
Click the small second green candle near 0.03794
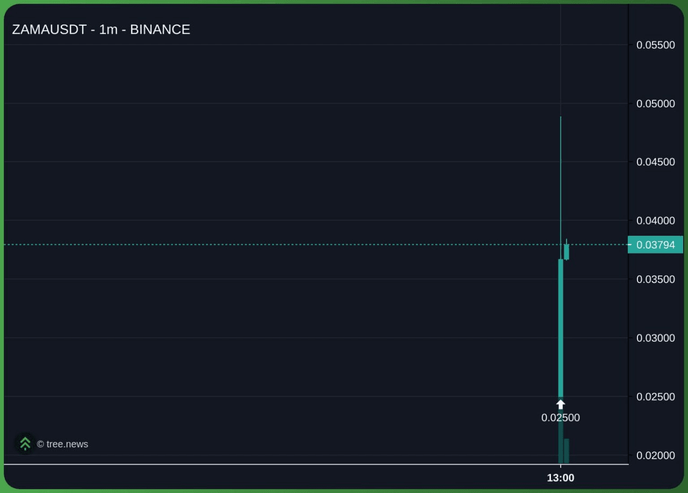tap(567, 252)
